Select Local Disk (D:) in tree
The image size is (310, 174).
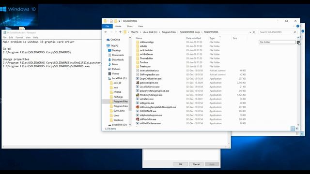[x=117, y=125]
